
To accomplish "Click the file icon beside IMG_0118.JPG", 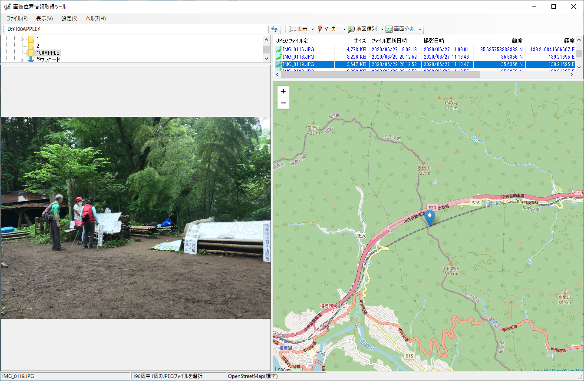I will (x=279, y=57).
